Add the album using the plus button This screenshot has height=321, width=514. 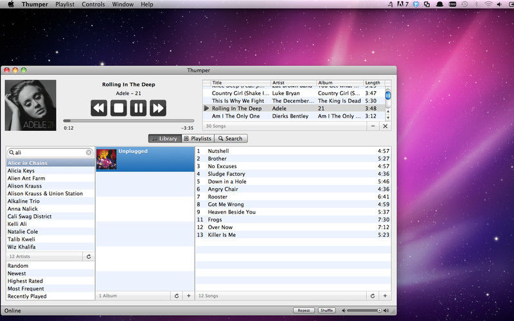(x=188, y=296)
